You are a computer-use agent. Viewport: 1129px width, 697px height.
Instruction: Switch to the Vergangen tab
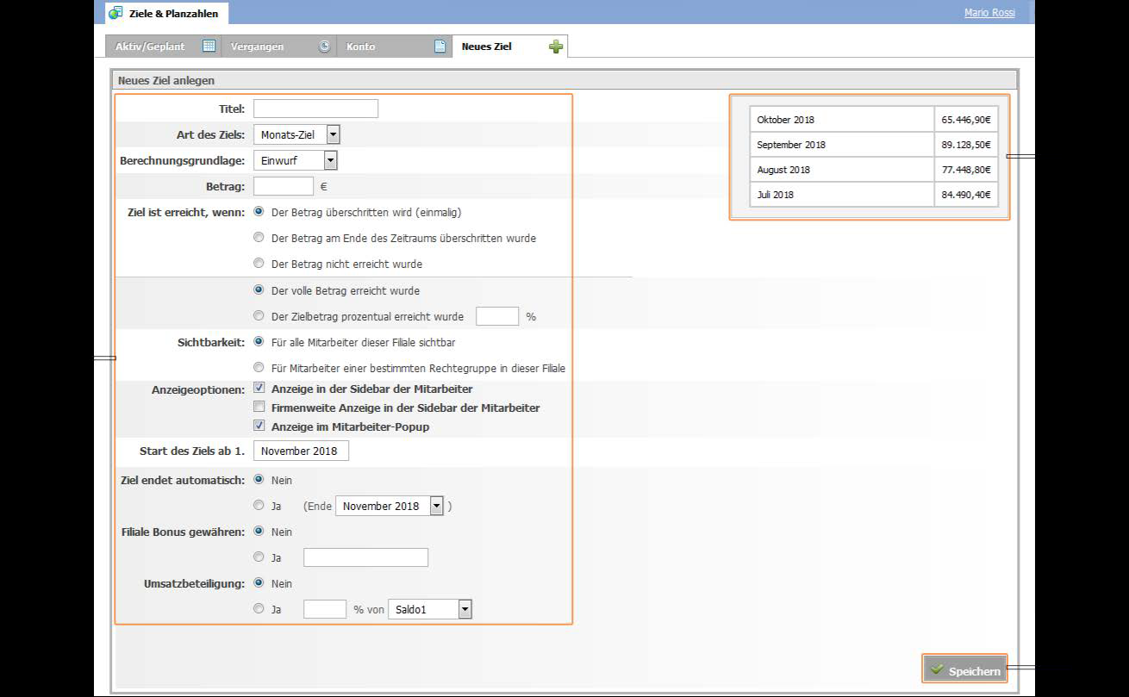click(279, 47)
